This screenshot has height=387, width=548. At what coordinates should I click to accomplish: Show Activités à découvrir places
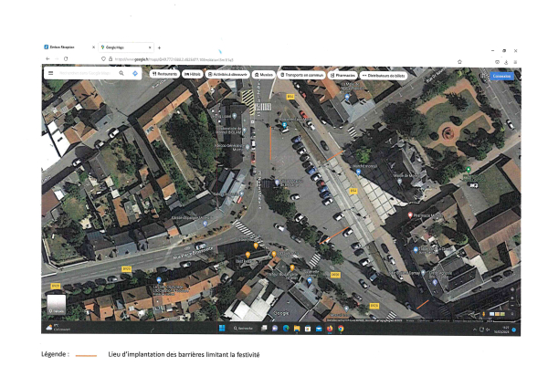pyautogui.click(x=227, y=74)
